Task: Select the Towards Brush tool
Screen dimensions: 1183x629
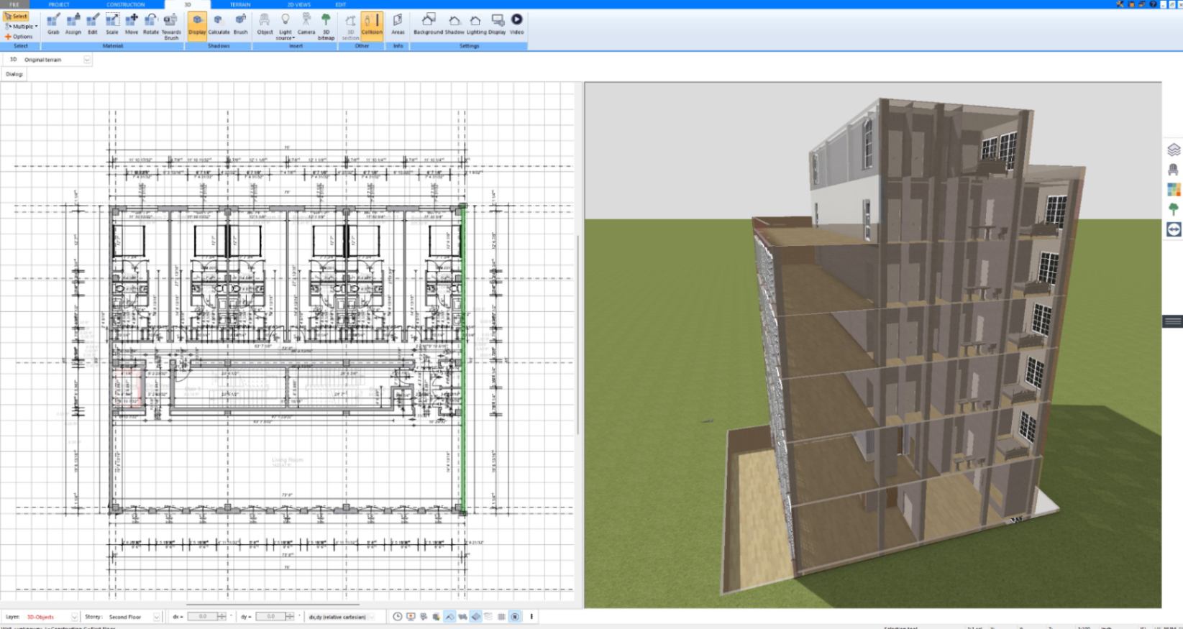Action: (x=171, y=26)
